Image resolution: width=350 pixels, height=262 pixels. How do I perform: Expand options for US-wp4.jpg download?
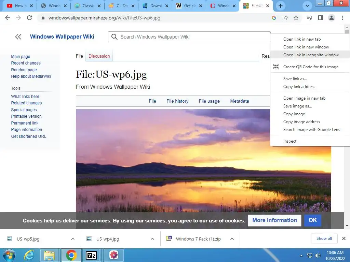click(152, 239)
